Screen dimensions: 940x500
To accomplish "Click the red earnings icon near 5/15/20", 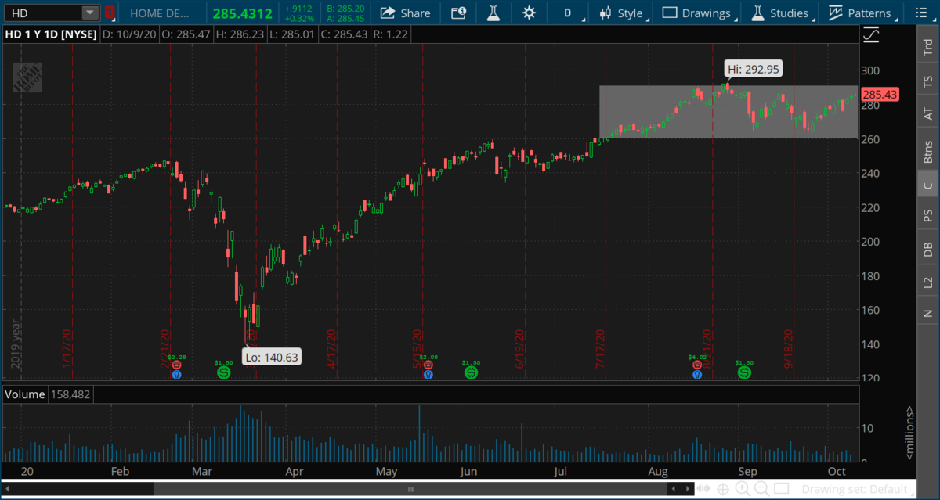I will click(428, 365).
